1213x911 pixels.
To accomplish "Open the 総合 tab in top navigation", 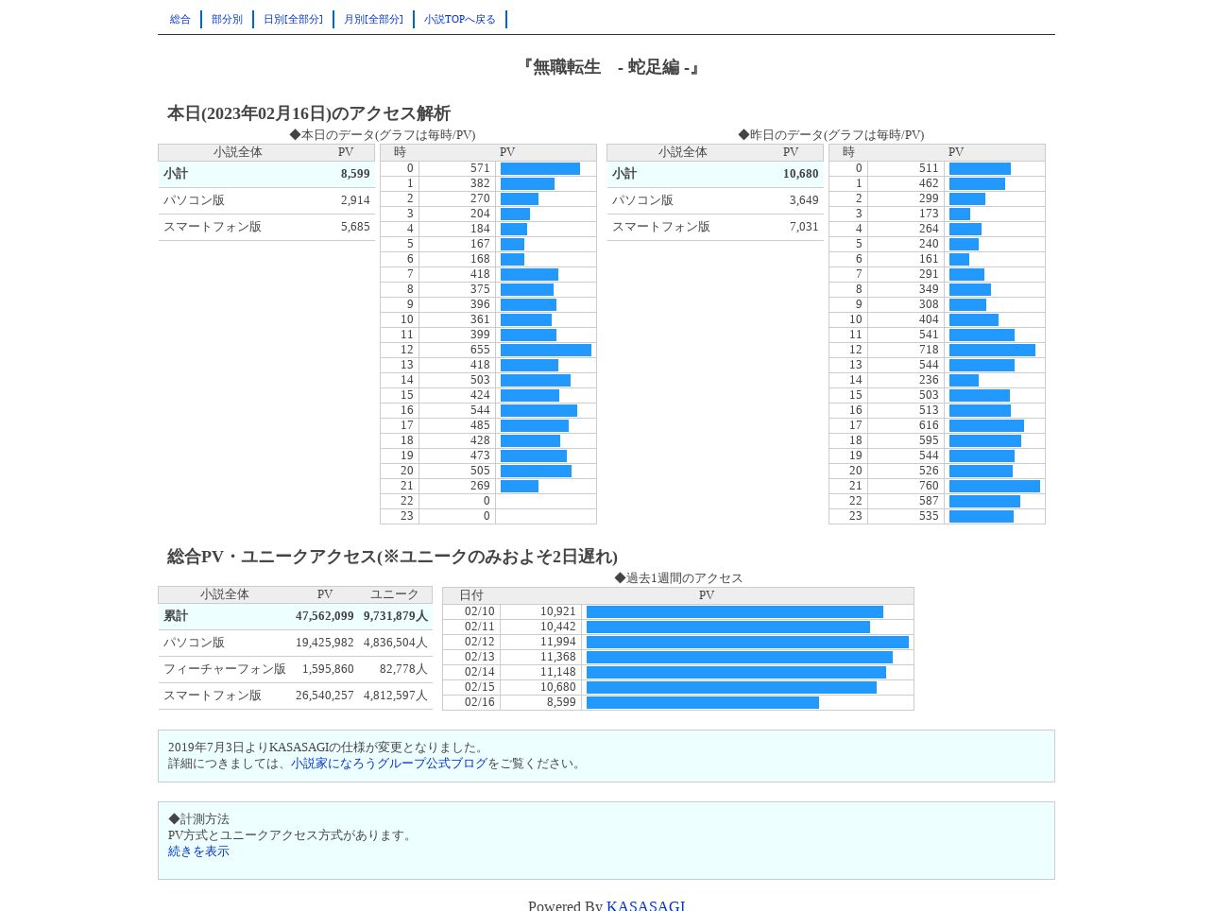I will click(179, 19).
